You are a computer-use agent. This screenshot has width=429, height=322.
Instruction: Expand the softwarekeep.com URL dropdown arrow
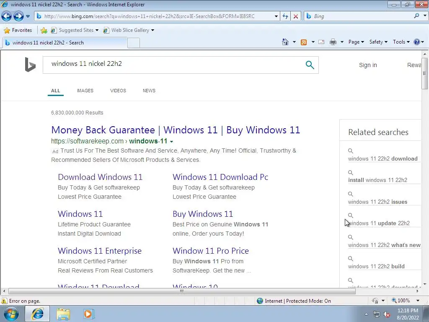[x=171, y=142]
